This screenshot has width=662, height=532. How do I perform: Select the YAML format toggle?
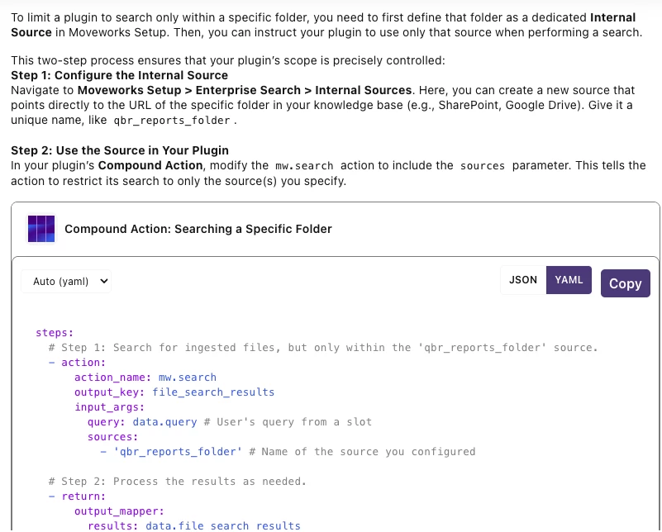coord(569,280)
